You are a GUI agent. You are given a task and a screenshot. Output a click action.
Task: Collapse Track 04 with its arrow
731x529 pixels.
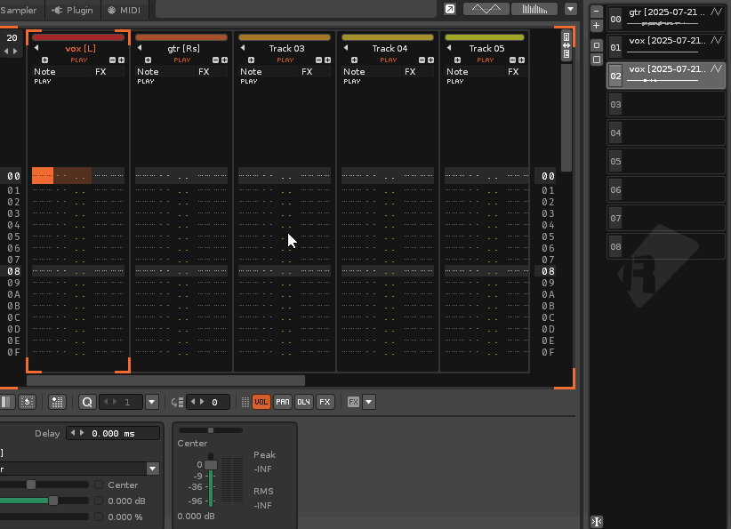(345, 48)
